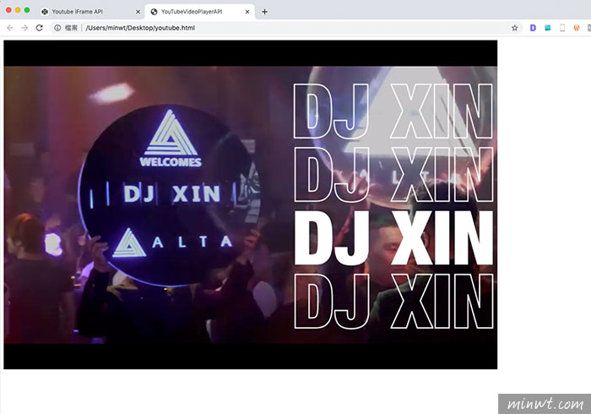Close the YouTubeVideoPlayerAPI tab
Viewport: 591px width, 414px height.
247,12
